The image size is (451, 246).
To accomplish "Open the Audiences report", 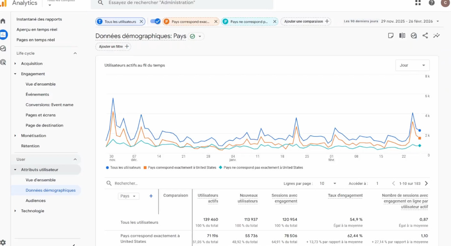I will [x=36, y=201].
